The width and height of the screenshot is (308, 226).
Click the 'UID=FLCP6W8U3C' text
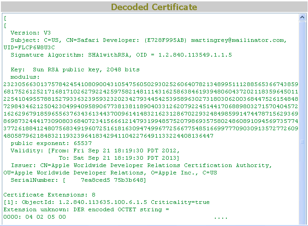point(29,47)
